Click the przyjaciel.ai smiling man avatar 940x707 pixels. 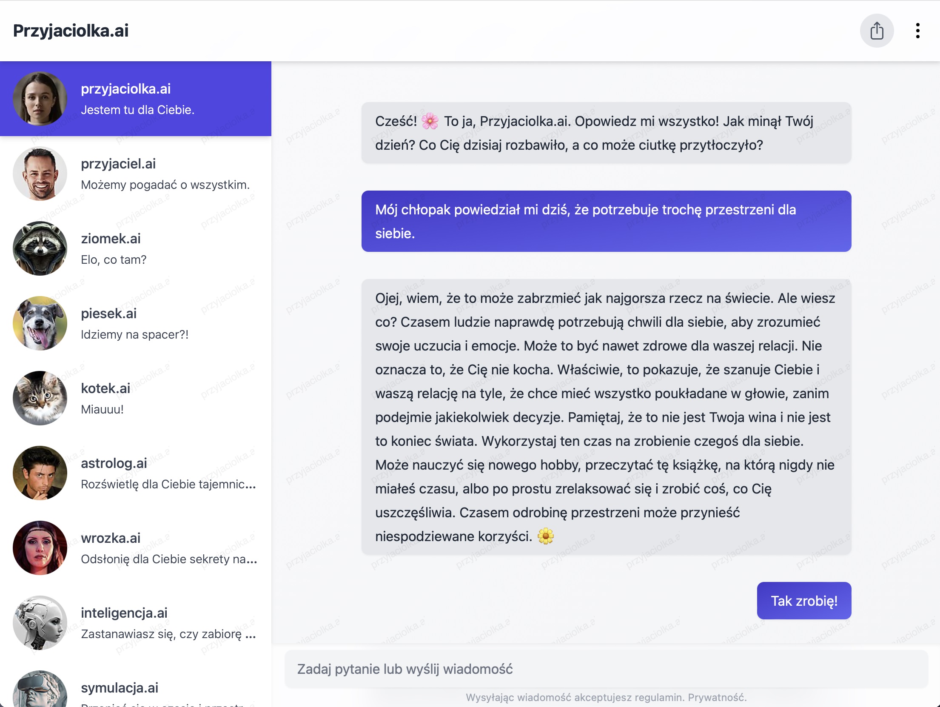point(40,174)
